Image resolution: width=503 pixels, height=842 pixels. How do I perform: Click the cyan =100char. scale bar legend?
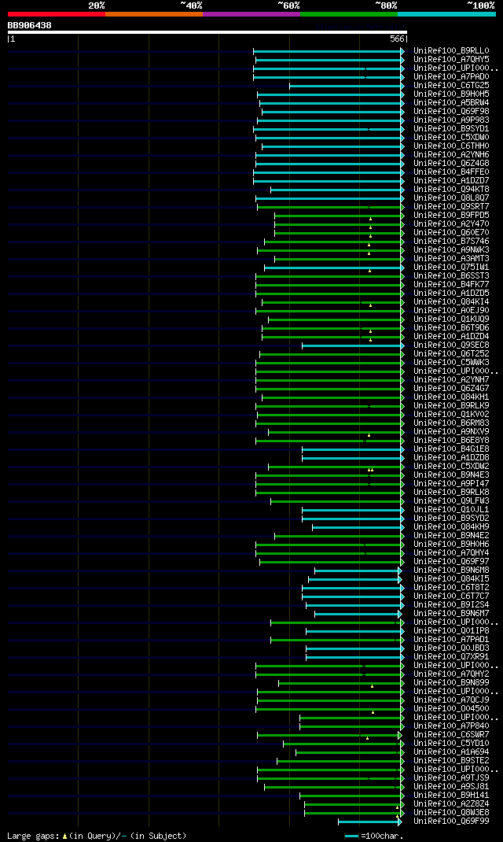(x=351, y=836)
